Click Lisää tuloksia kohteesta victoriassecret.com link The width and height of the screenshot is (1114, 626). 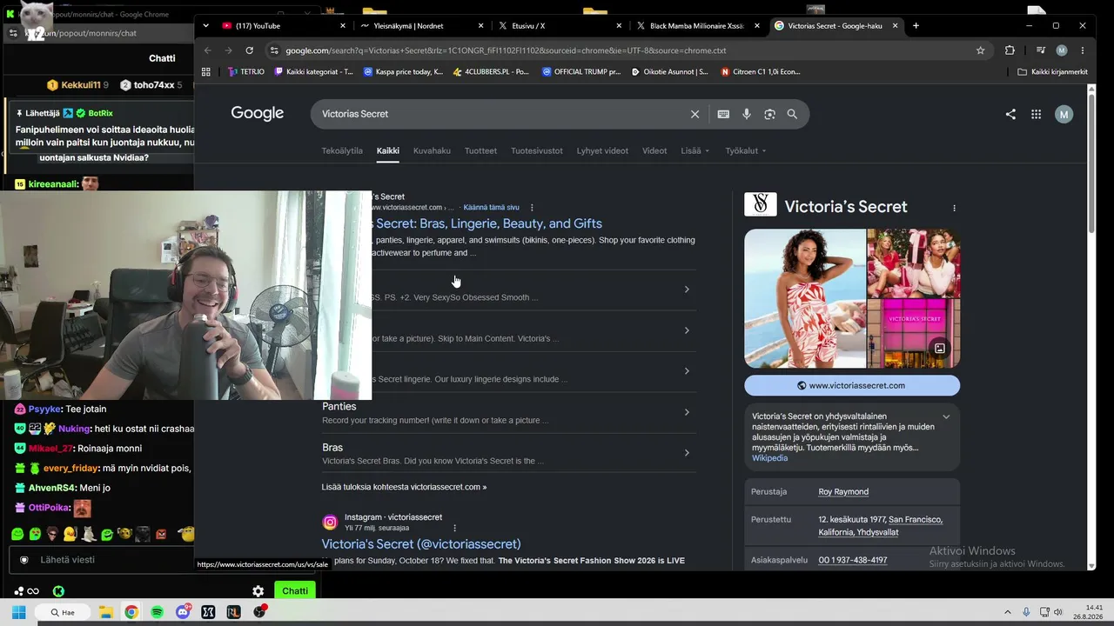(404, 487)
